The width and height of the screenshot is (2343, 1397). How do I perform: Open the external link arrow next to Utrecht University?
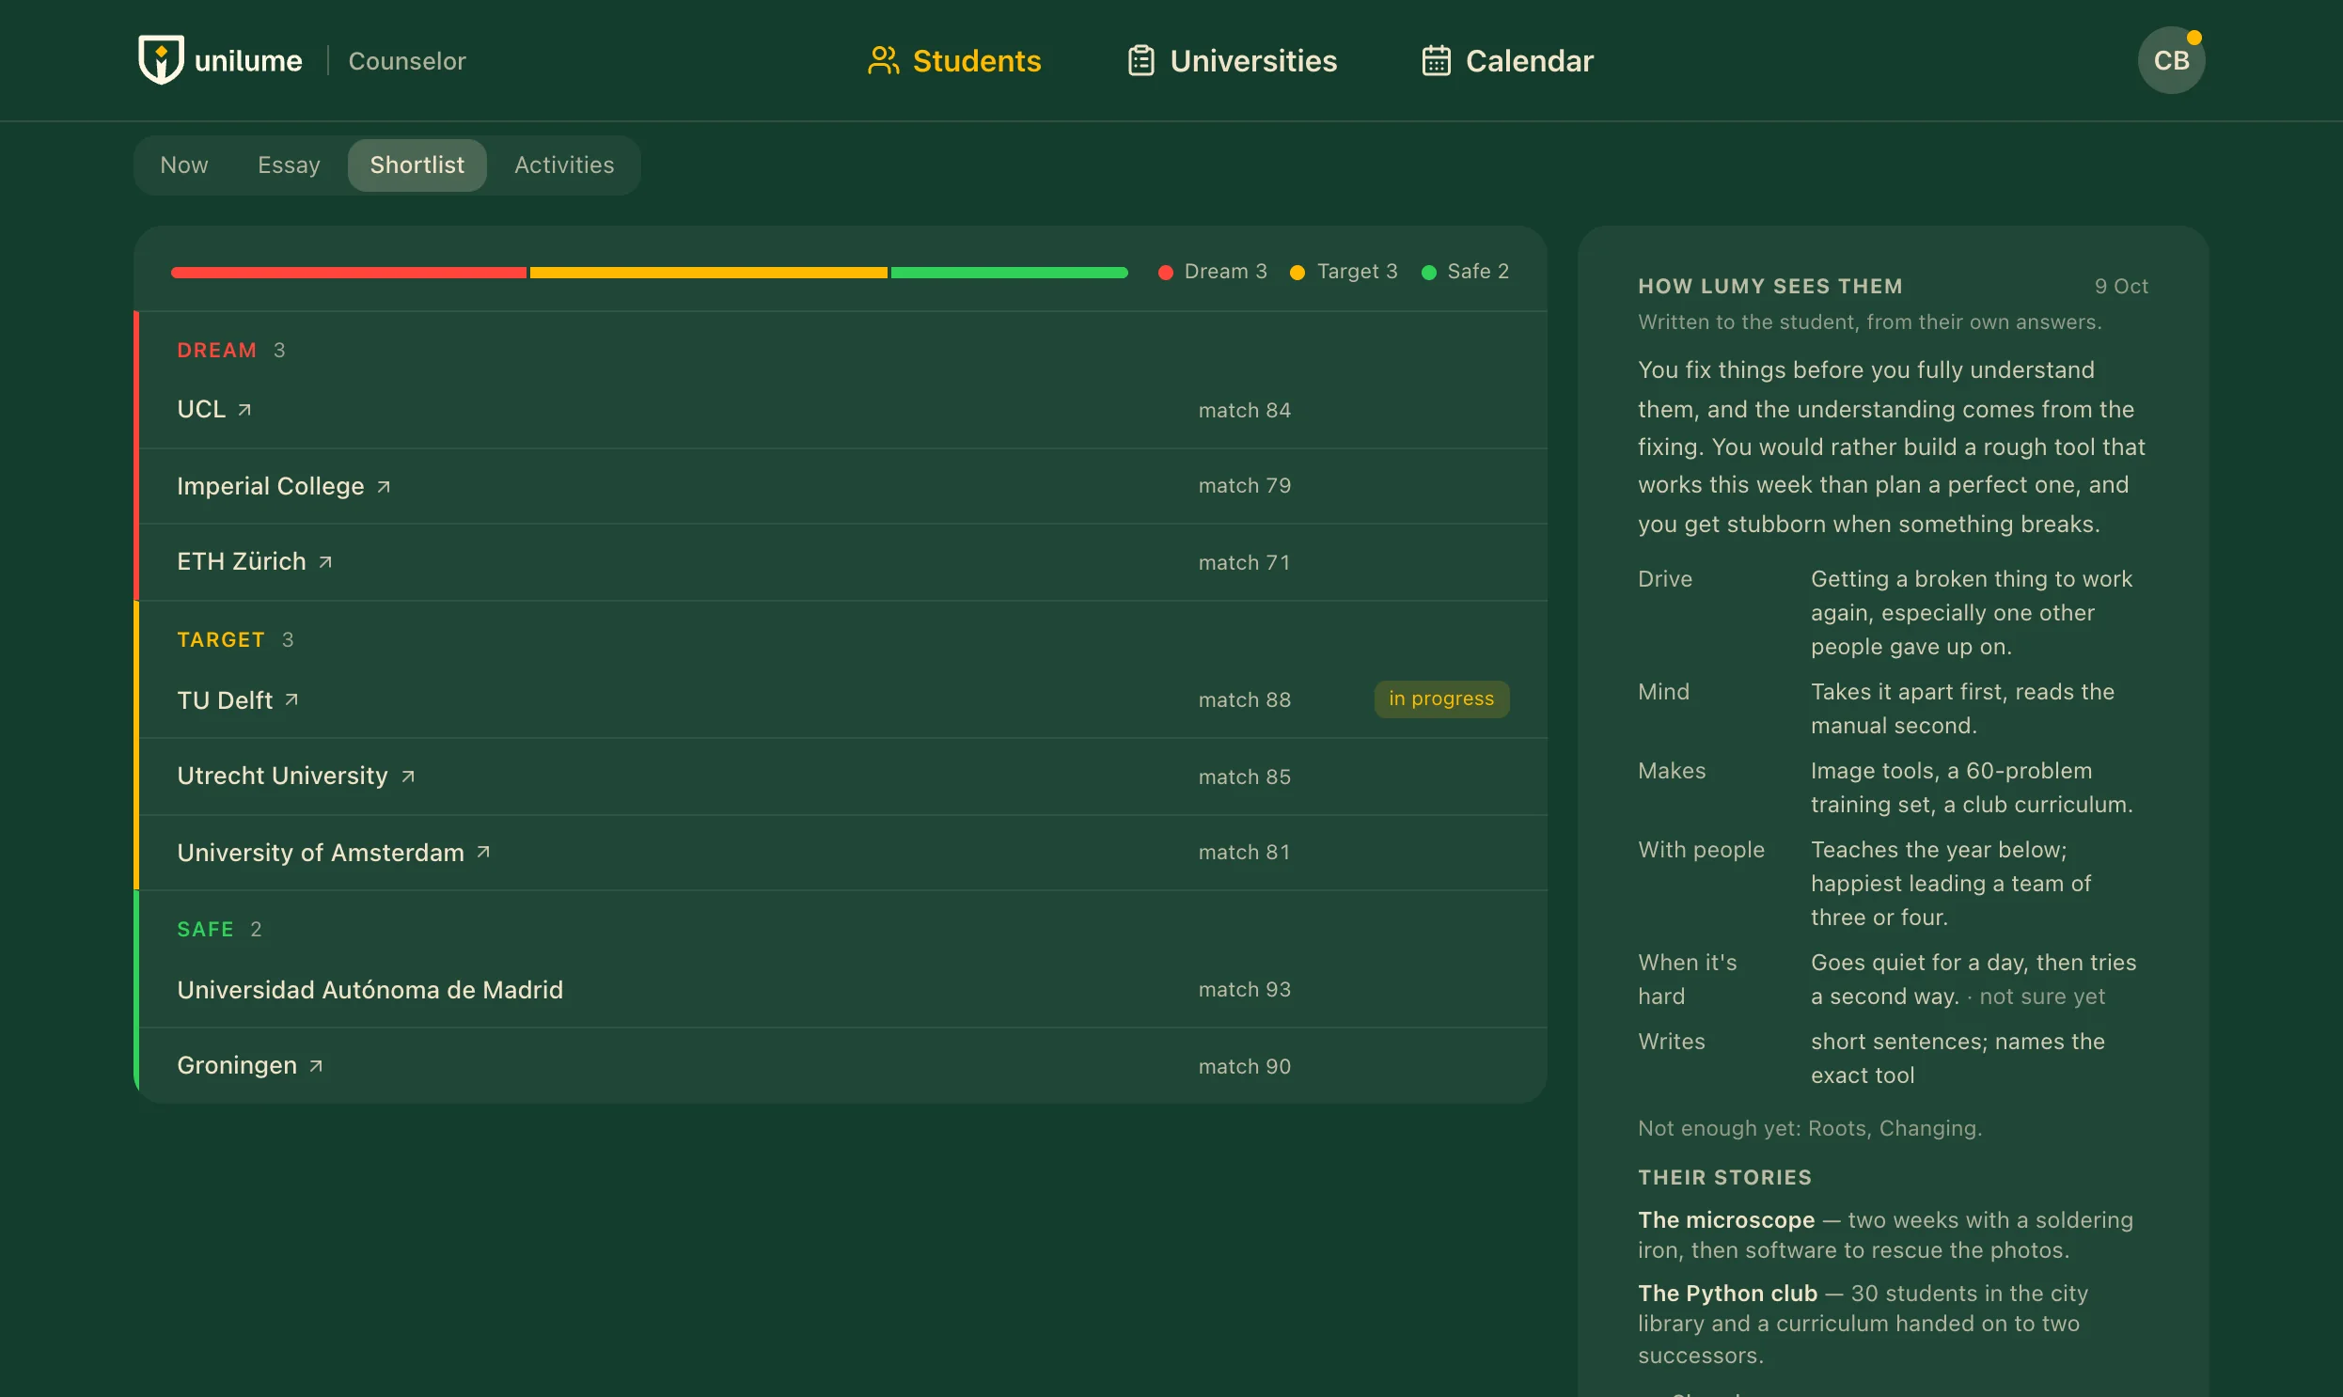coord(408,777)
